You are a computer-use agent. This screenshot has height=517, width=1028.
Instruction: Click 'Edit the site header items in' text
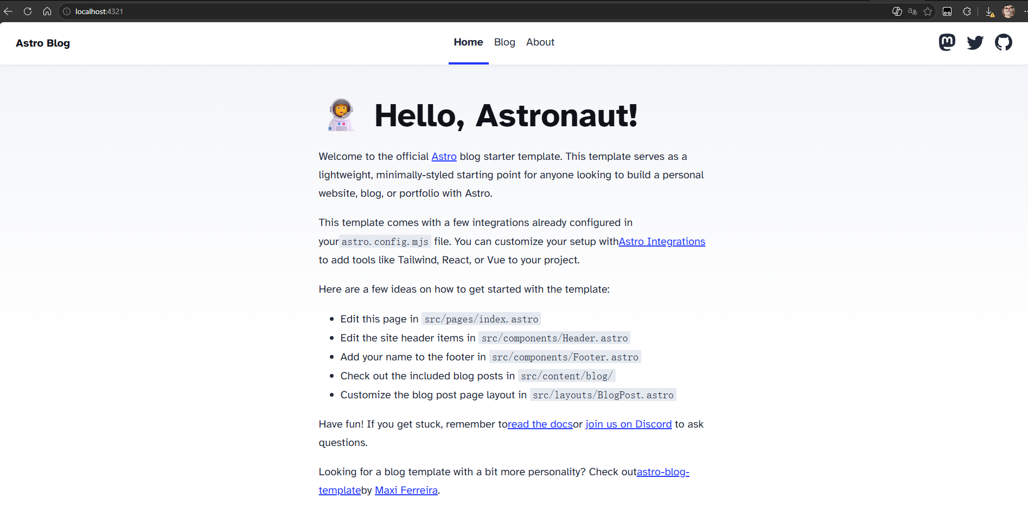408,338
